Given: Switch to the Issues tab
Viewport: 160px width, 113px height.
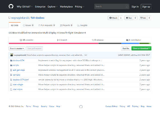Looking at the screenshot, I should click(x=28, y=25).
